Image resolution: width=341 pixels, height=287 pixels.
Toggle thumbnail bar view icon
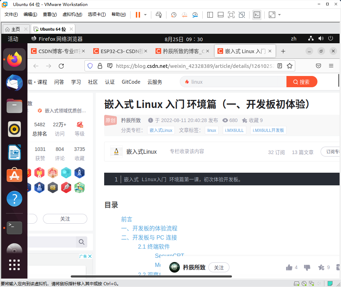point(221,15)
